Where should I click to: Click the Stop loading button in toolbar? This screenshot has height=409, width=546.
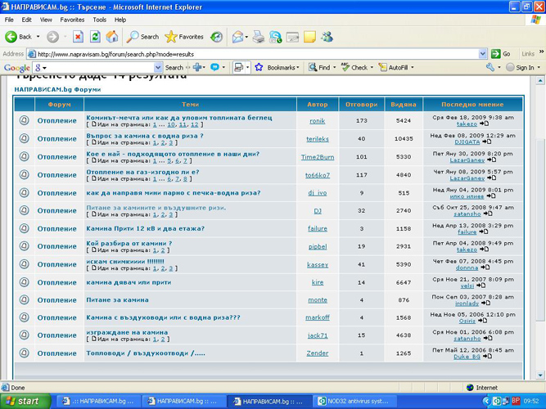[78, 37]
